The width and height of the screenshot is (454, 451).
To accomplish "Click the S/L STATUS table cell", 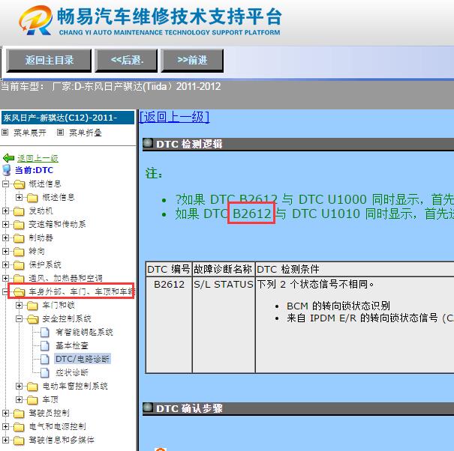I will (x=224, y=324).
